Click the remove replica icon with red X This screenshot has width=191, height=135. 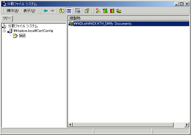click(x=98, y=11)
